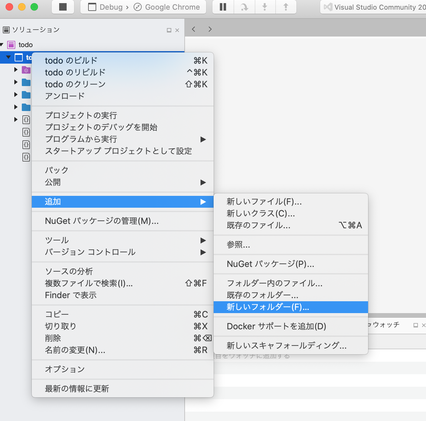This screenshot has width=426, height=421.
Task: Select 新しいスキャフォールディング...
Action: 291,346
